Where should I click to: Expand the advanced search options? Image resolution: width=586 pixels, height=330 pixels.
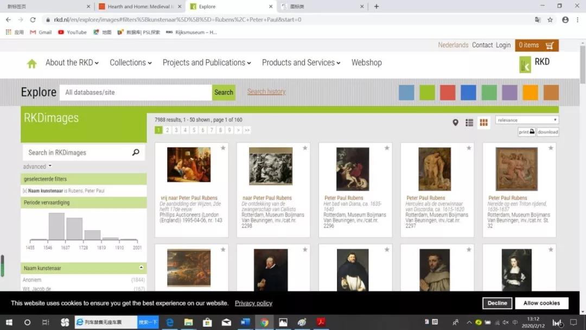[37, 167]
